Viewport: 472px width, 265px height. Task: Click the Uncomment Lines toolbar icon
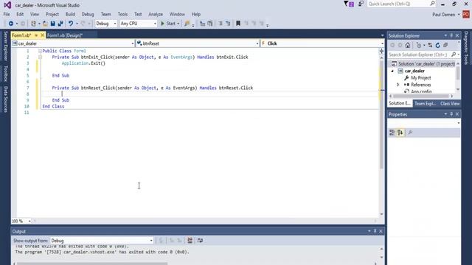(228, 24)
